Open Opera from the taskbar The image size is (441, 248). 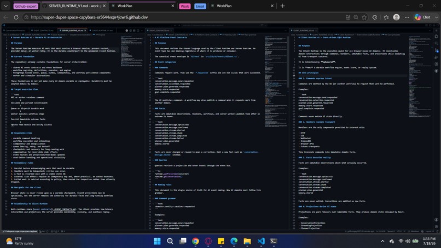(208, 241)
